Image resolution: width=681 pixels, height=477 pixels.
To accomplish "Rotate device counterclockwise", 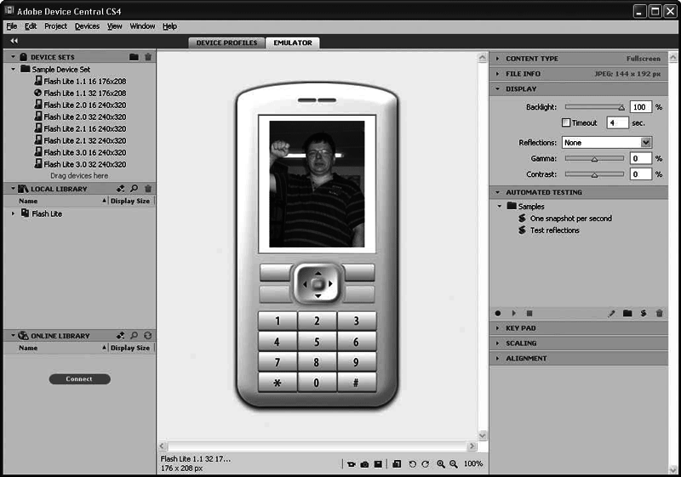I will [x=412, y=464].
